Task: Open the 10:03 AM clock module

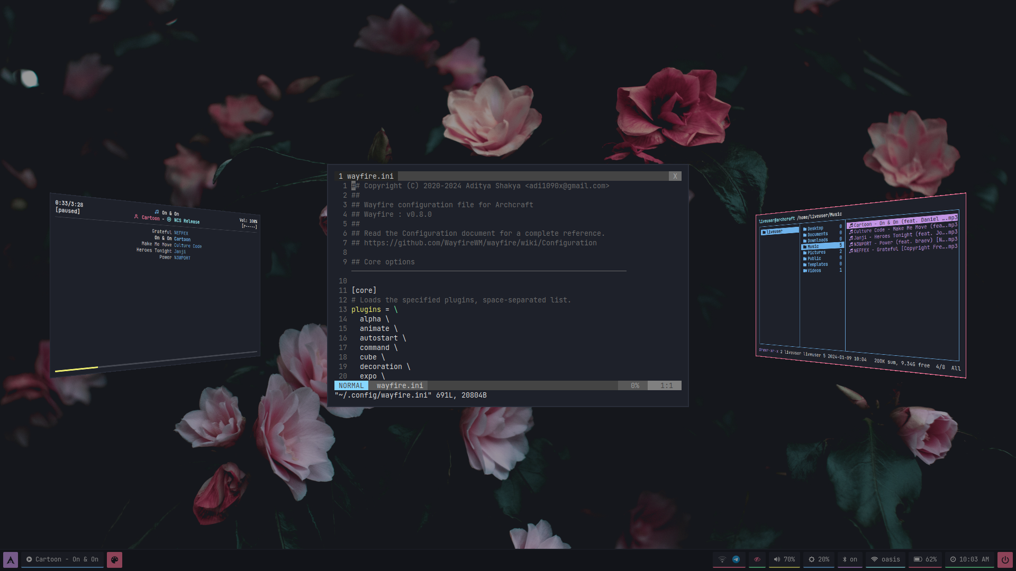Action: (x=969, y=559)
